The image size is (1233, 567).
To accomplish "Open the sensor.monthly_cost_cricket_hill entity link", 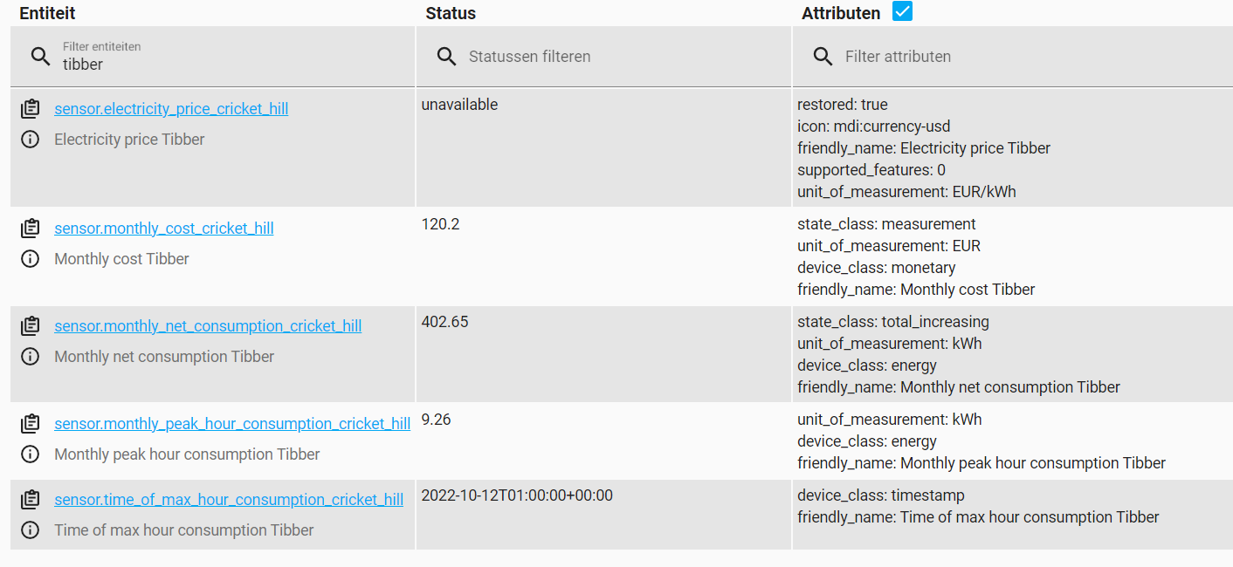I will [164, 228].
